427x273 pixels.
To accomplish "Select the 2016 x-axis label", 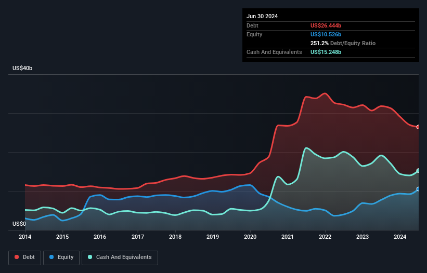I will (100, 237).
